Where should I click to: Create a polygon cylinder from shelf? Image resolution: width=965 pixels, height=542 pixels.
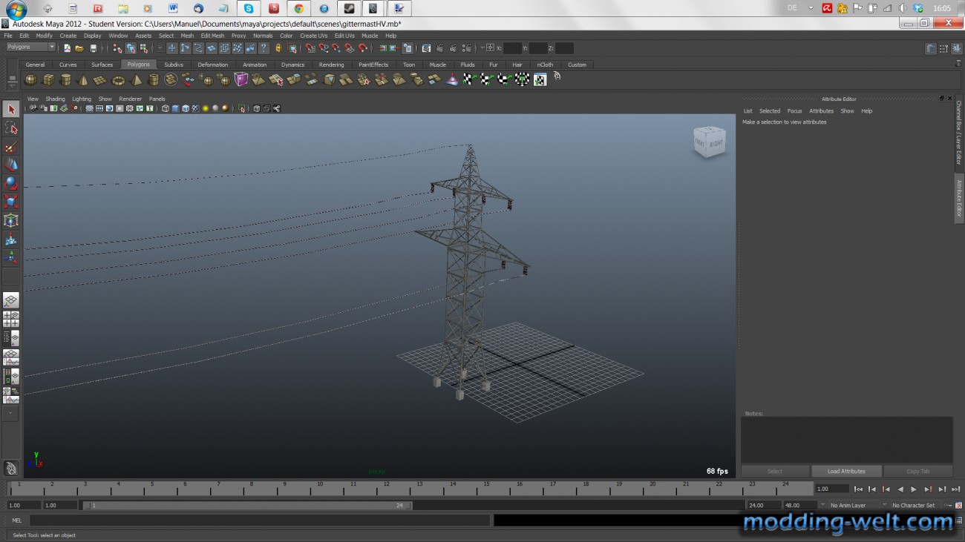coord(65,79)
